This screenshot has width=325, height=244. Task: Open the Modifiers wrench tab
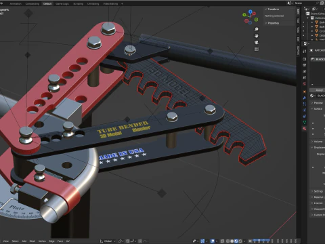click(x=305, y=98)
